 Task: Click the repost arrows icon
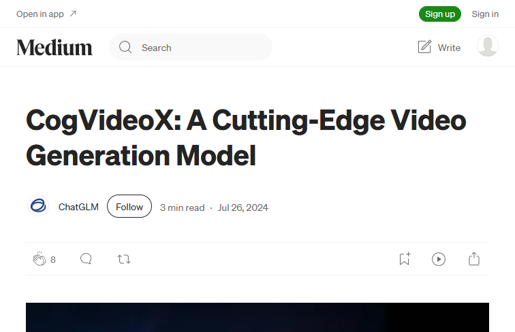coord(124,259)
